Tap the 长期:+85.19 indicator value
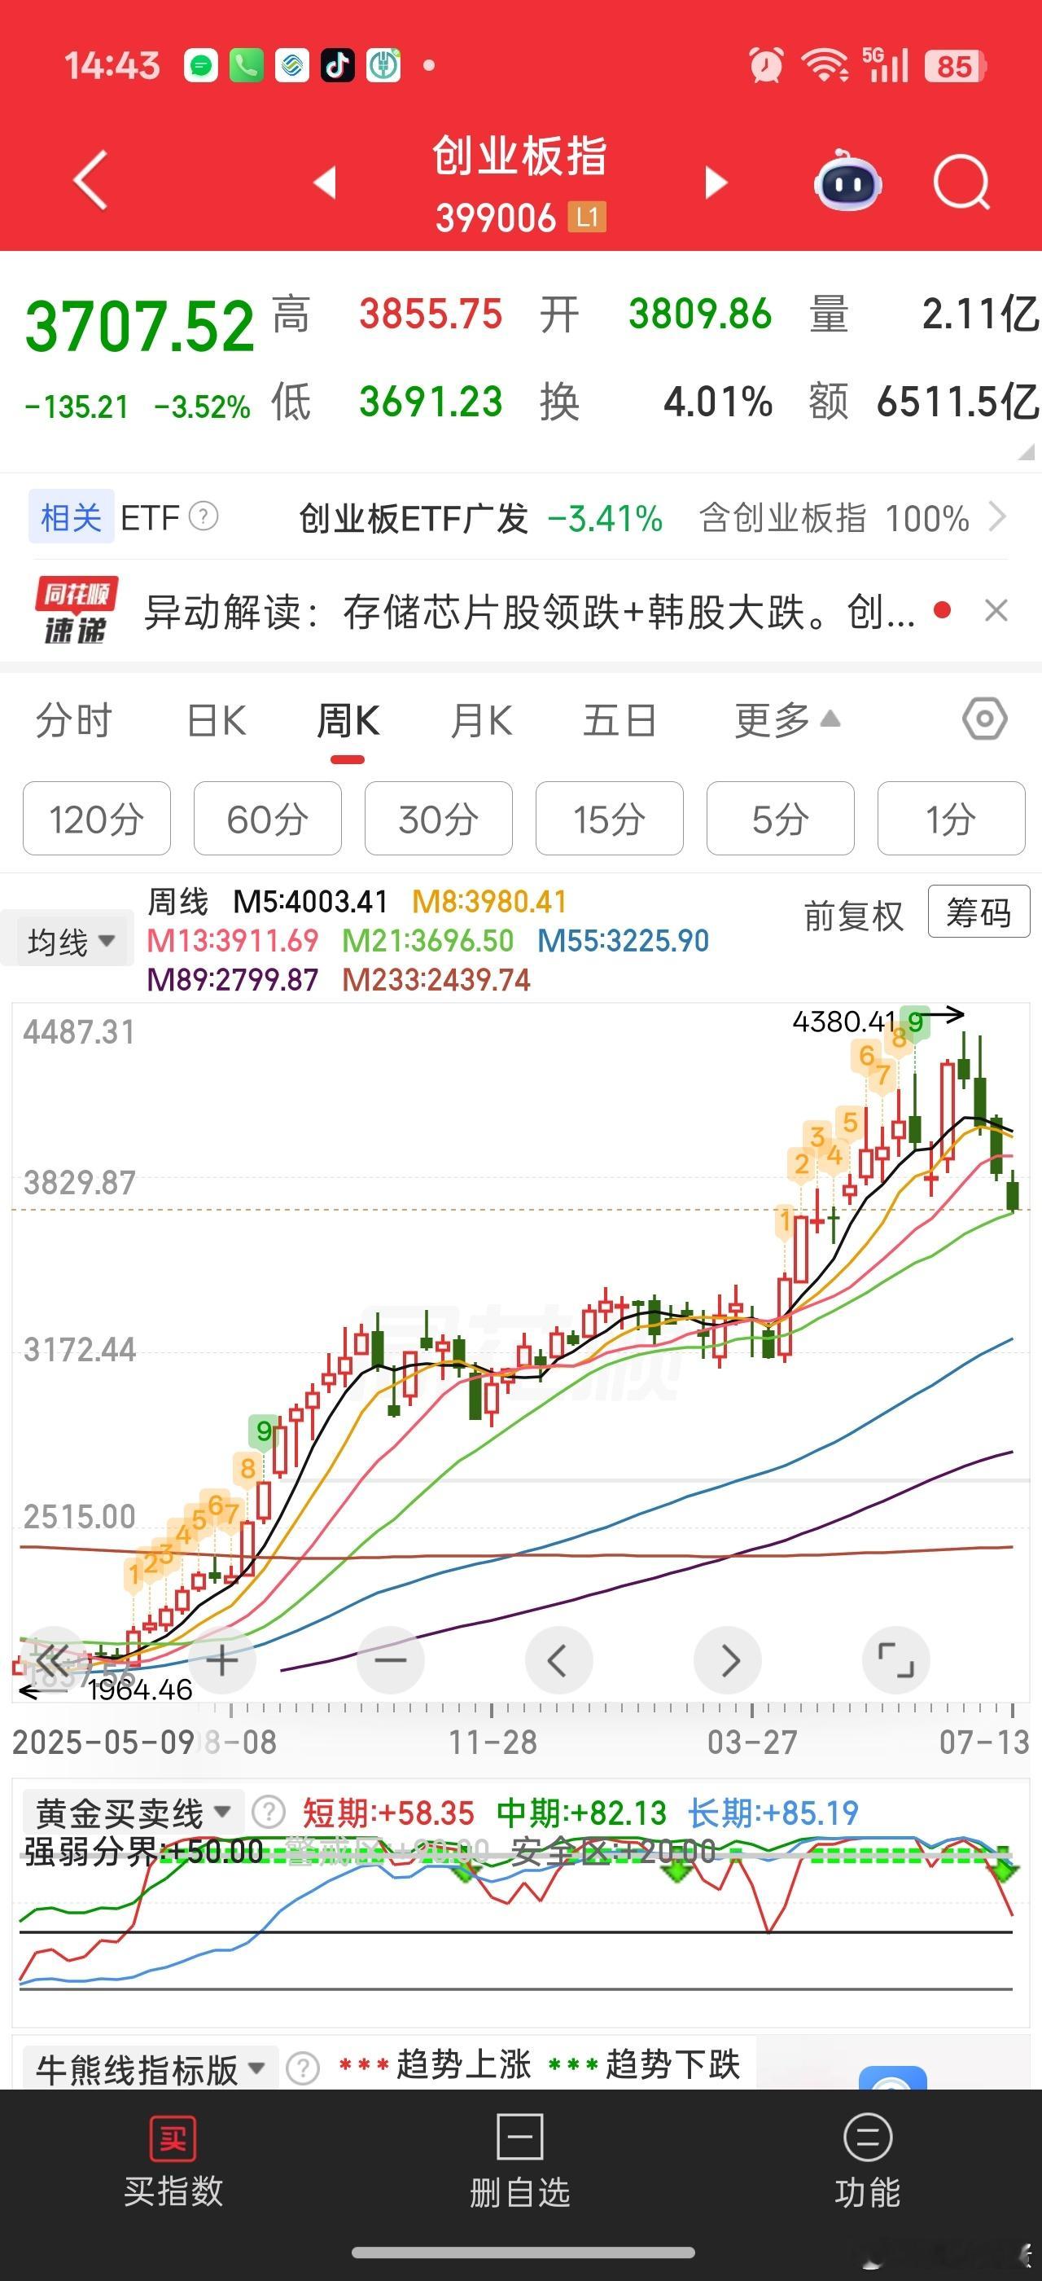1042x2281 pixels. click(773, 1813)
